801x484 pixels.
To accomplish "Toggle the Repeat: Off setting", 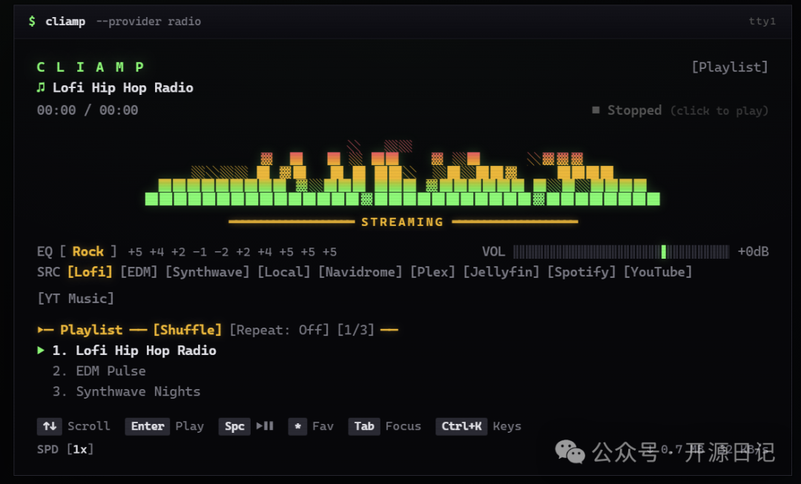I will (x=280, y=330).
